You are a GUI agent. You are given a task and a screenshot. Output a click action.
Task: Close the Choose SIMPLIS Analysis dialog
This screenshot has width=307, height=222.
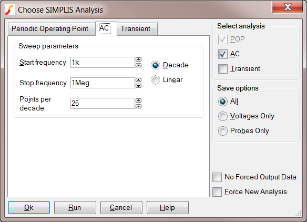click(x=287, y=7)
